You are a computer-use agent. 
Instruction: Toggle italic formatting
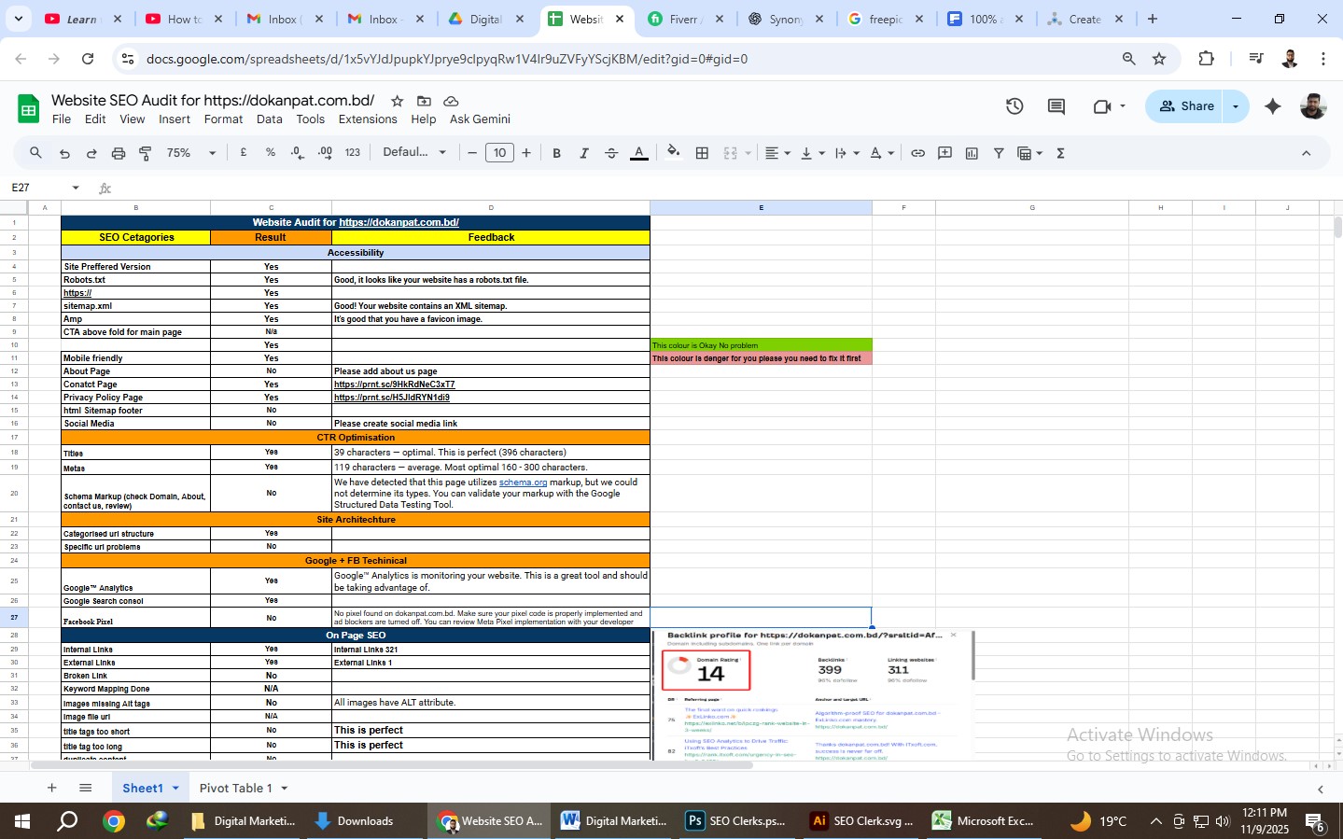coord(583,152)
